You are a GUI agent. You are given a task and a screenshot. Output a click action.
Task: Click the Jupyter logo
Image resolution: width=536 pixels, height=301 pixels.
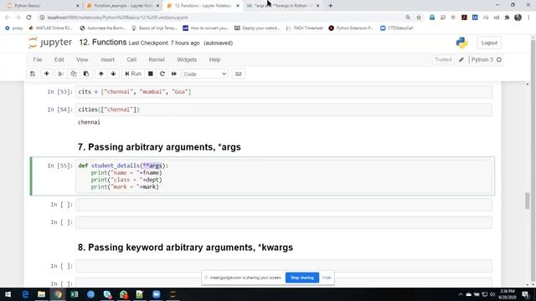(x=50, y=43)
